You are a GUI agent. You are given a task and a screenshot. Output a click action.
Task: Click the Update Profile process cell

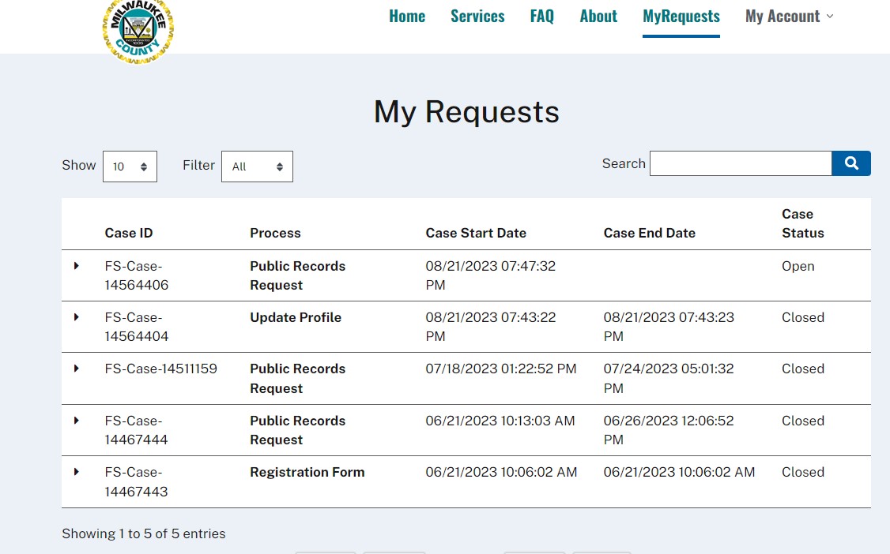point(296,317)
